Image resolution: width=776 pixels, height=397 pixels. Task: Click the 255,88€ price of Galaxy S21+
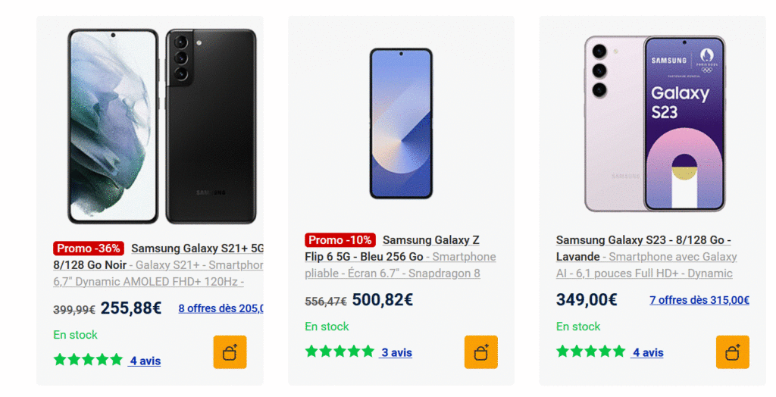coord(131,308)
